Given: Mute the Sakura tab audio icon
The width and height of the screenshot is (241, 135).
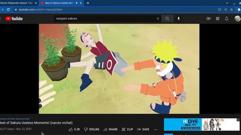Looking at the screenshot, I should [x=76, y=3].
